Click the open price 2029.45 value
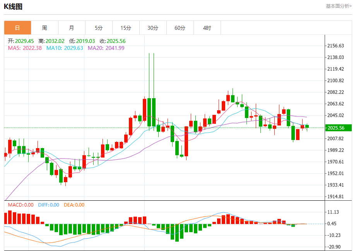 point(24,41)
